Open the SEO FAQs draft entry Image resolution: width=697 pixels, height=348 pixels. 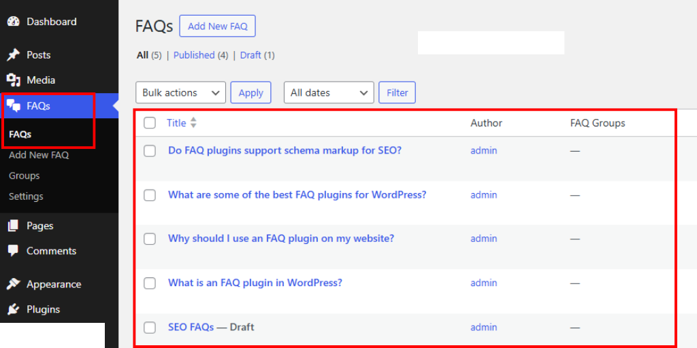(x=191, y=327)
